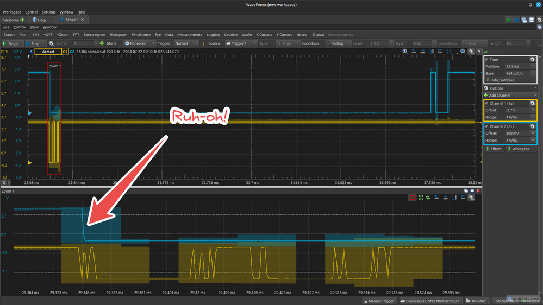Image resolution: width=543 pixels, height=305 pixels.
Task: Toggle the C2 channel indicator in the plot header
Action: (x=72, y=52)
